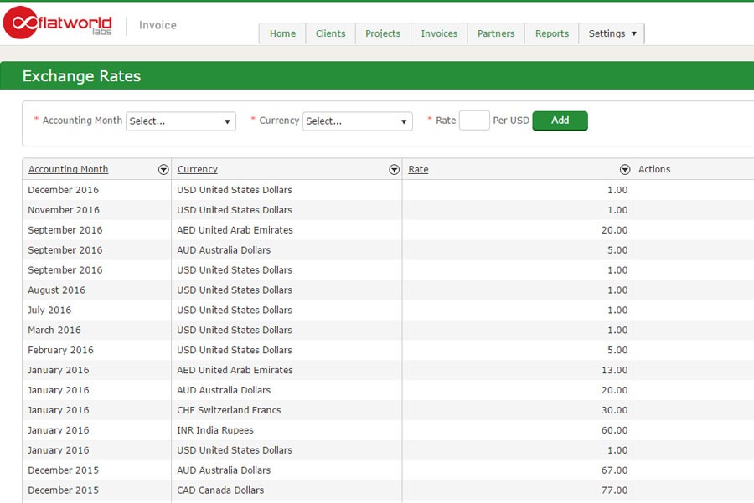
Task: Open the Accounting Month dropdown
Action: tap(180, 121)
